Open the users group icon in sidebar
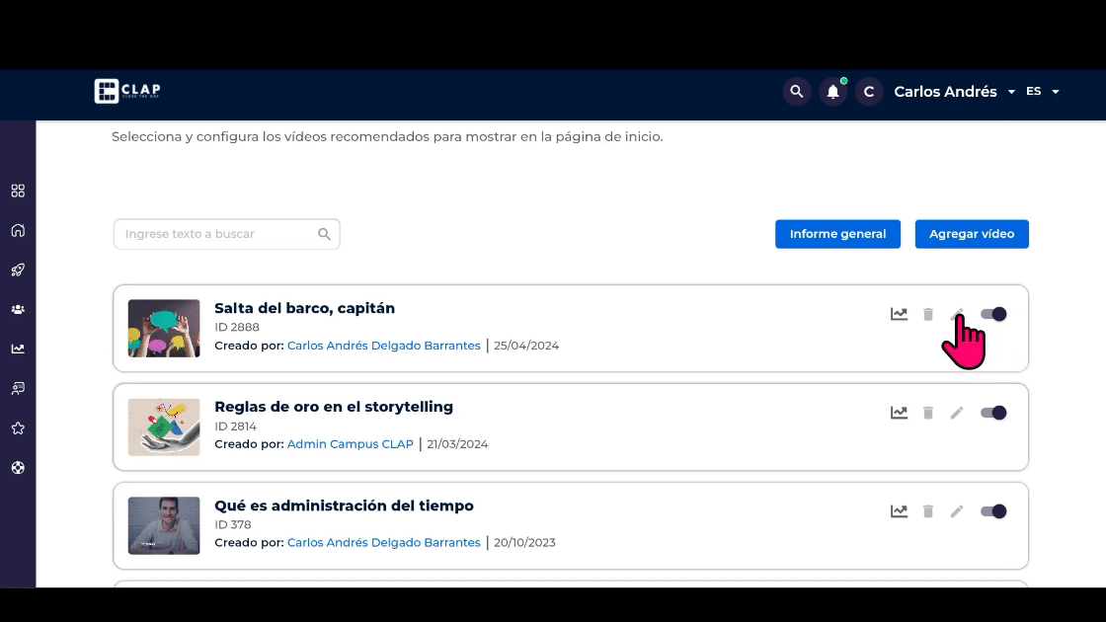1106x622 pixels. [x=19, y=310]
